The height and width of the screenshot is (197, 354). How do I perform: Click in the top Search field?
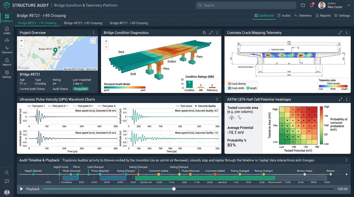coord(246,5)
